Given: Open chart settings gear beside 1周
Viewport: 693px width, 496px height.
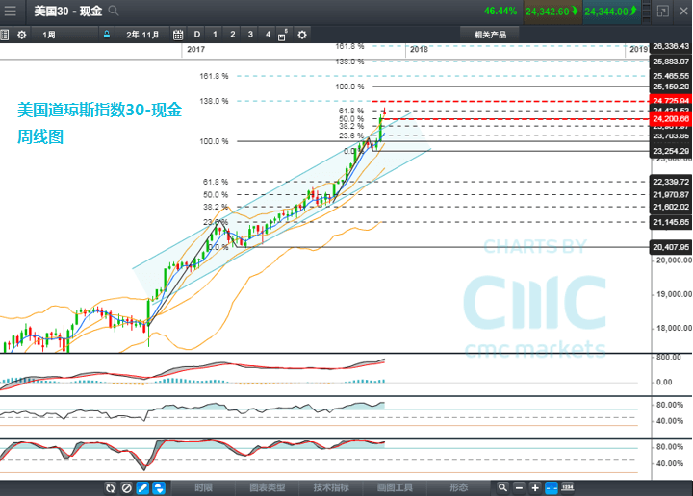Looking at the screenshot, I should point(21,35).
